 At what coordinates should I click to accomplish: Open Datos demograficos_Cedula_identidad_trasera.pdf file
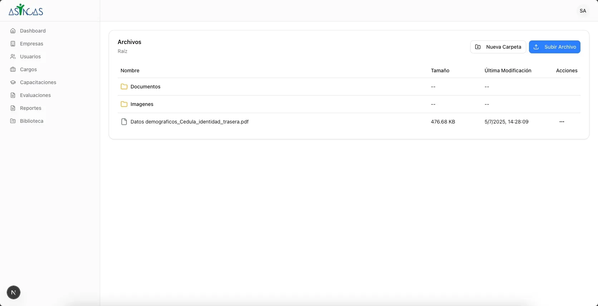click(189, 122)
